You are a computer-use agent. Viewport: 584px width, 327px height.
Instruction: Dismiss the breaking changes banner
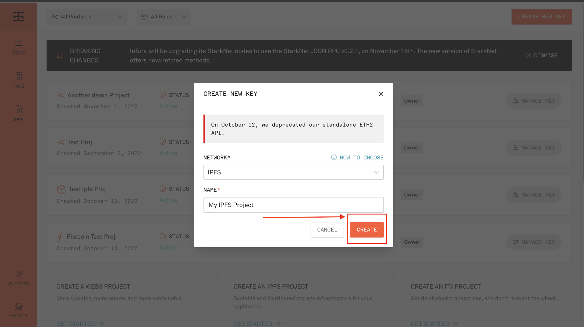pos(541,56)
